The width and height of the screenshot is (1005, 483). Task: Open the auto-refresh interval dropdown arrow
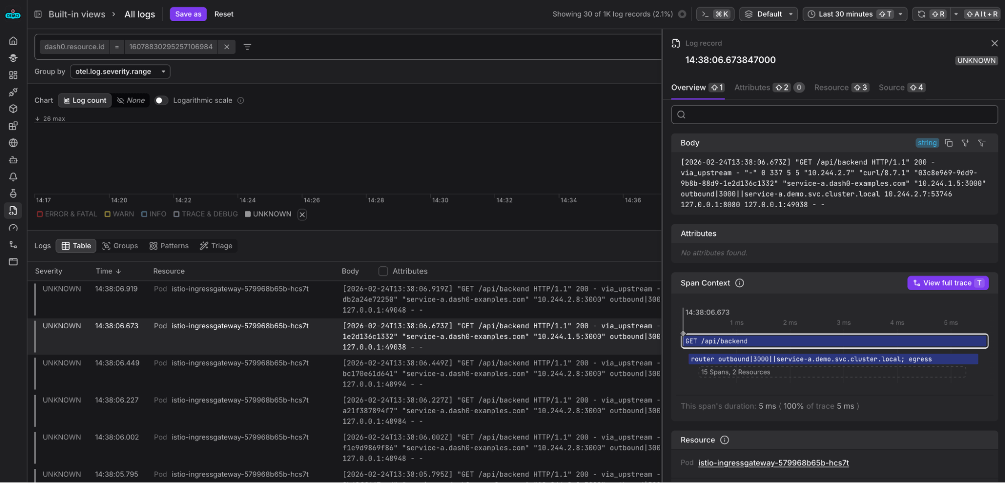click(956, 14)
